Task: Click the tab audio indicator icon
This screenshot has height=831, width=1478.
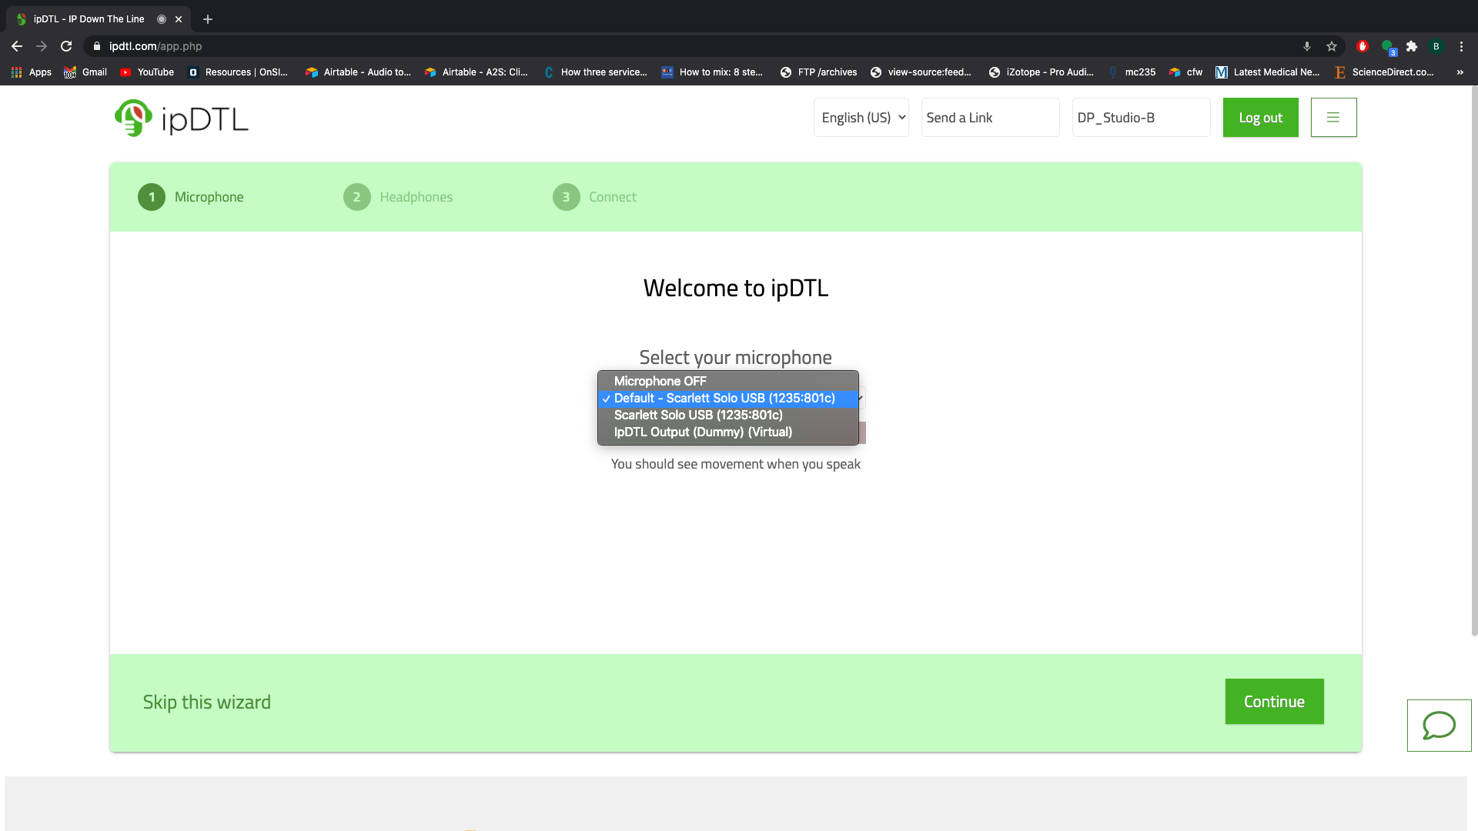Action: point(162,19)
